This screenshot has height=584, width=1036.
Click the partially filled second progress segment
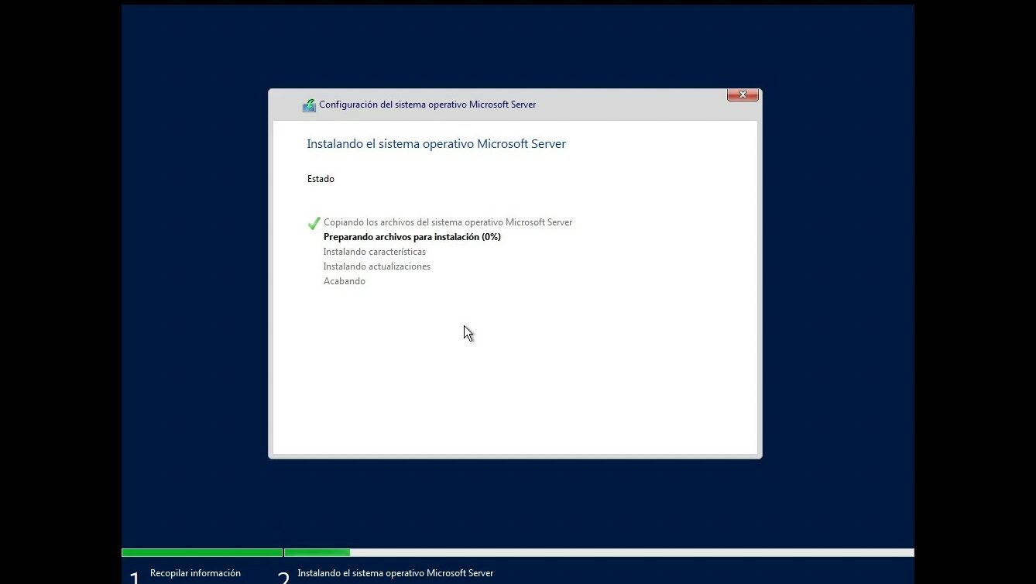[x=317, y=552]
